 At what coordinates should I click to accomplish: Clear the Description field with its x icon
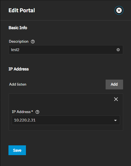[118, 50]
